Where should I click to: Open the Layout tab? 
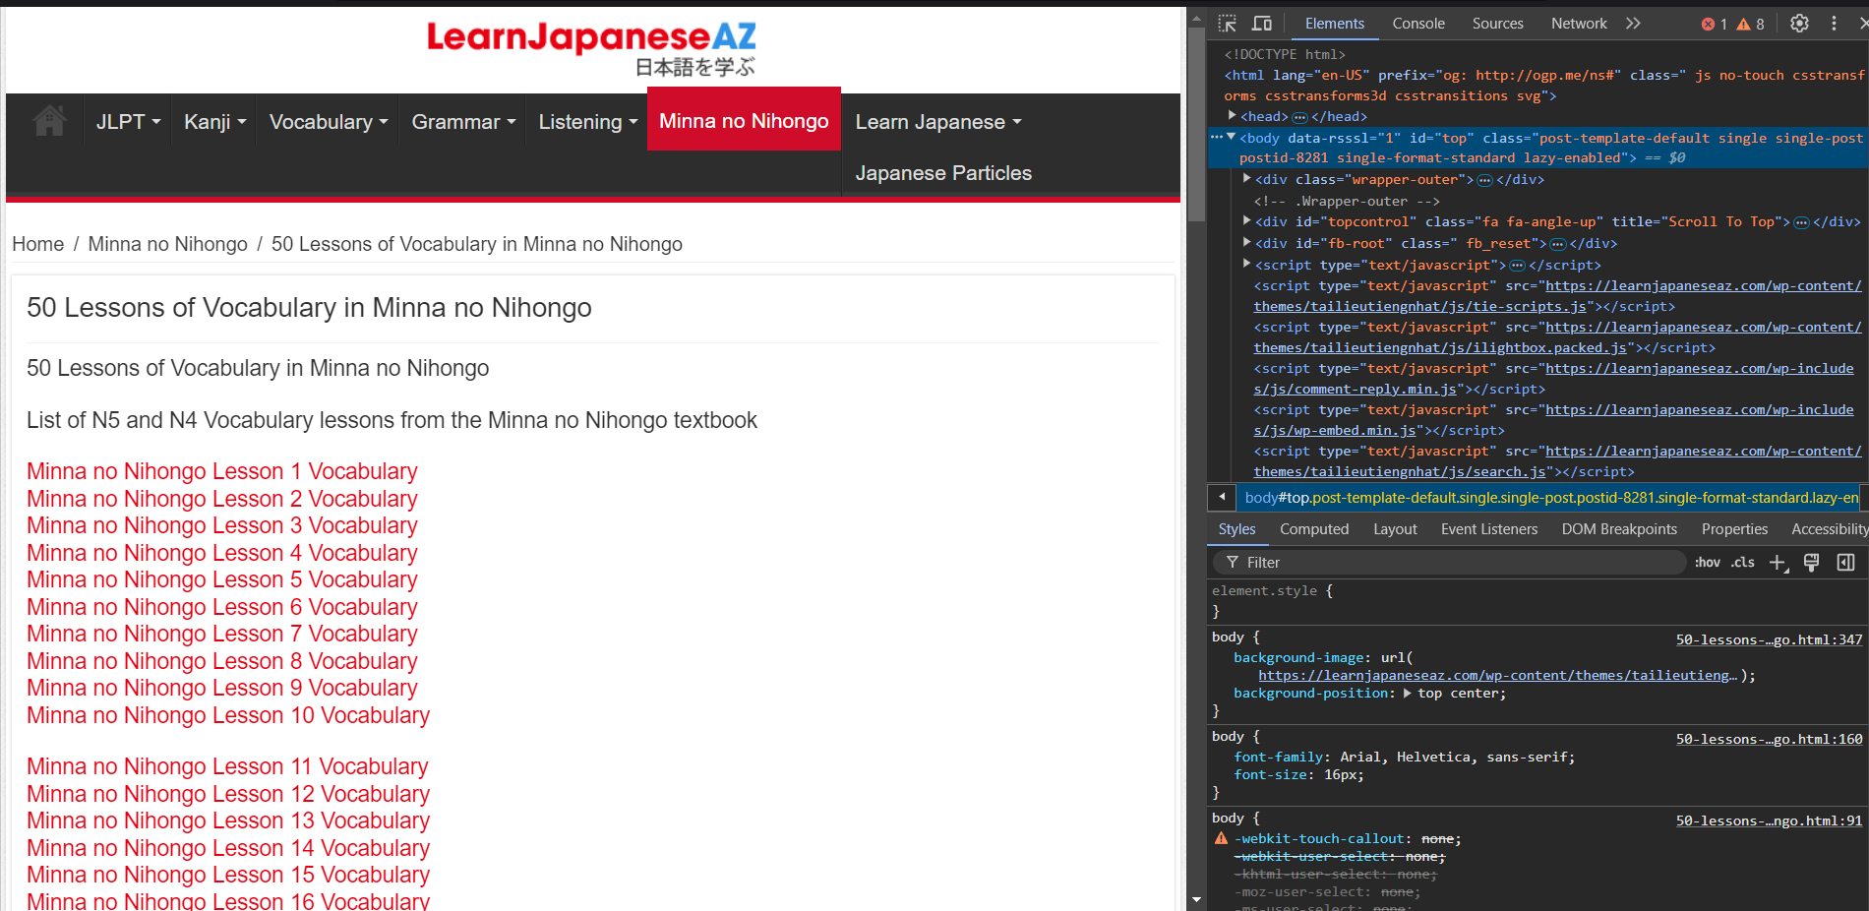pyautogui.click(x=1395, y=529)
